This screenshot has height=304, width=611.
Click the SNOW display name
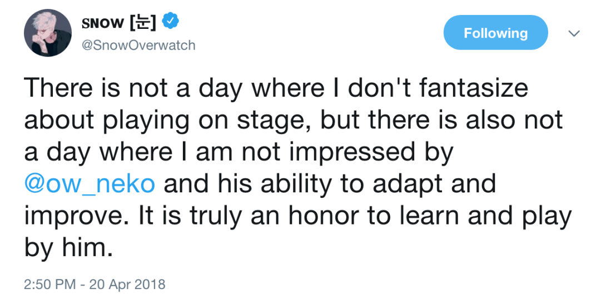[103, 22]
